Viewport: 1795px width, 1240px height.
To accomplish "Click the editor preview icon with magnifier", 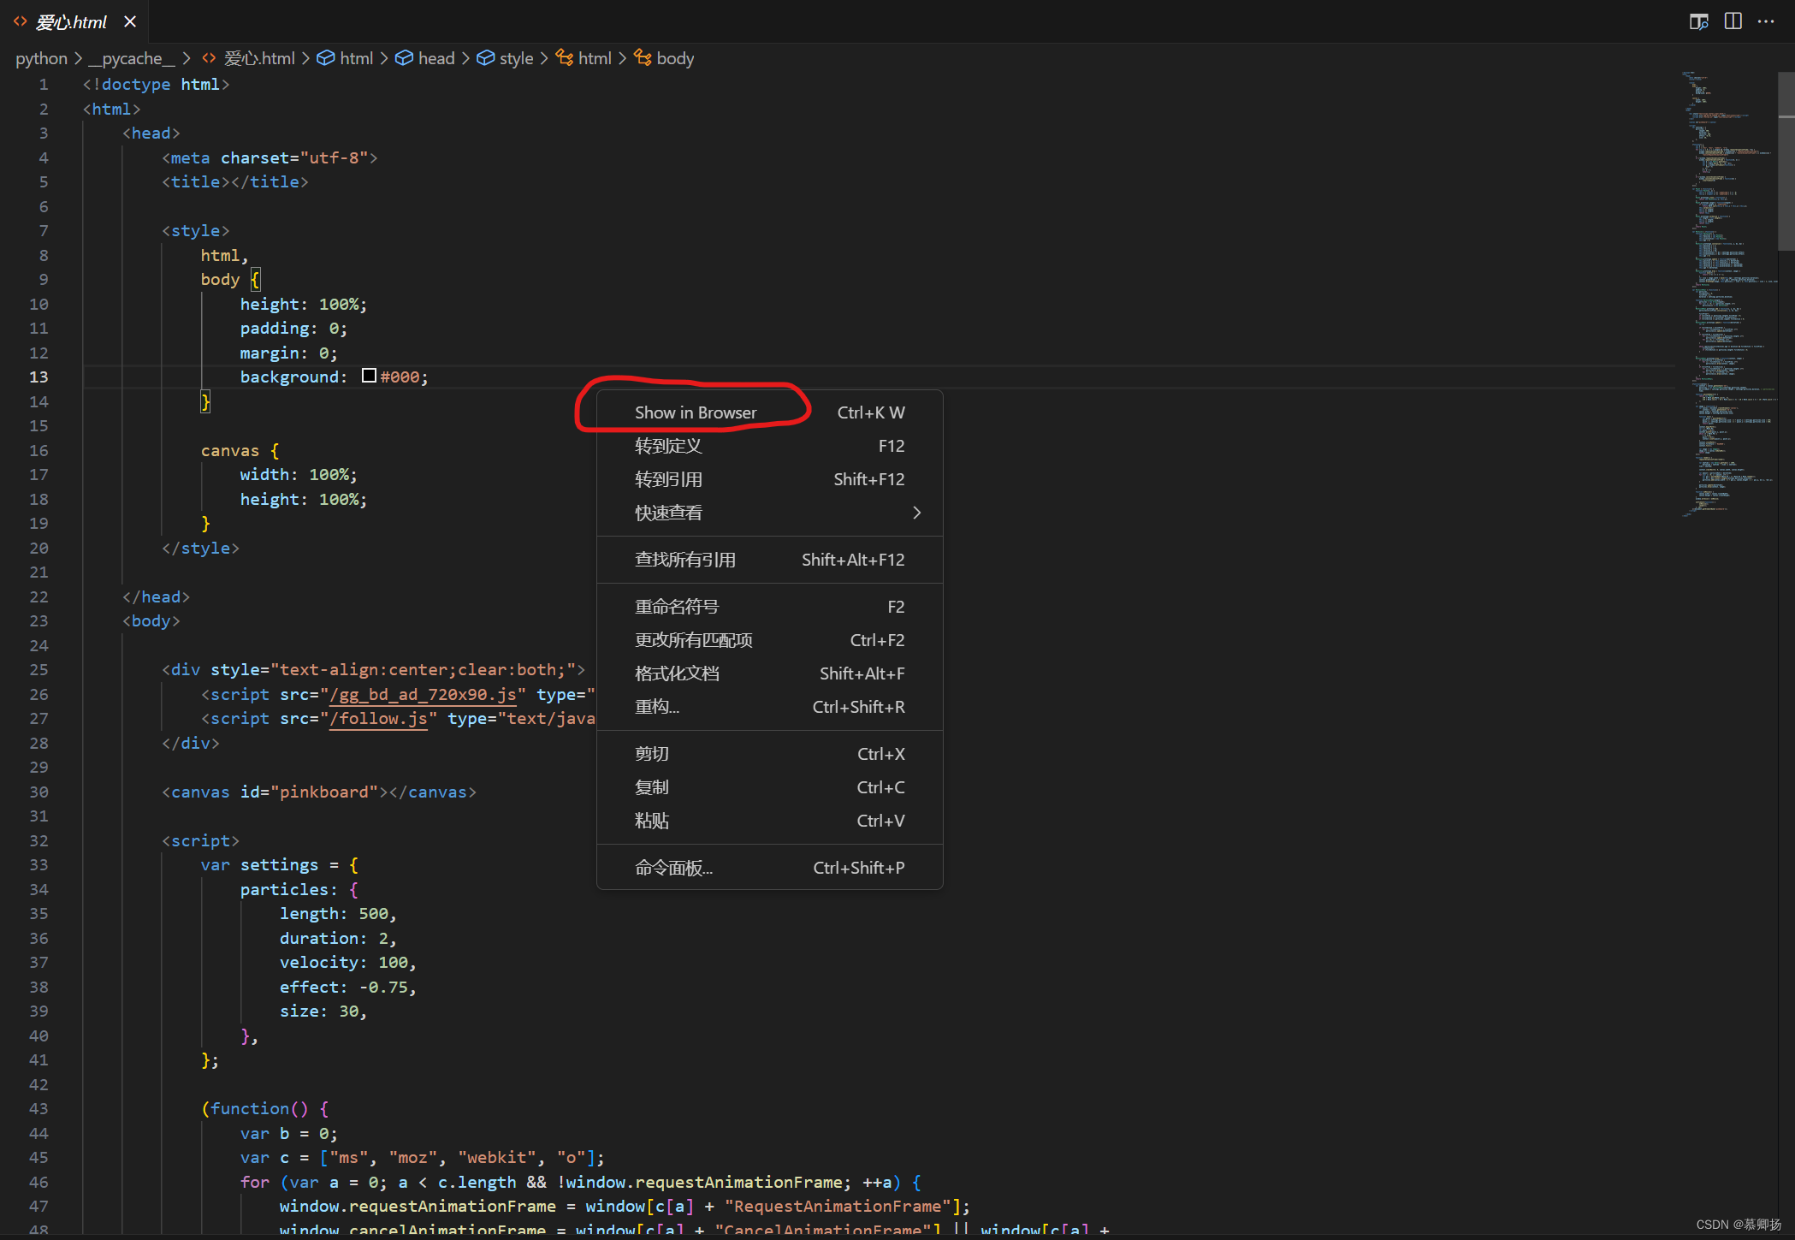I will [x=1699, y=21].
